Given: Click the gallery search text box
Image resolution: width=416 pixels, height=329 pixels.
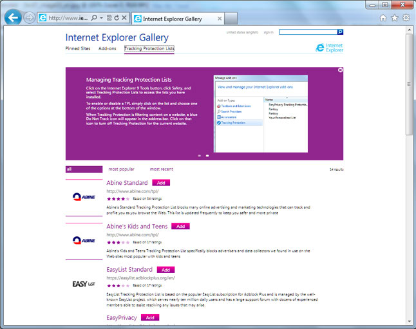Looking at the screenshot, I should click(x=308, y=32).
